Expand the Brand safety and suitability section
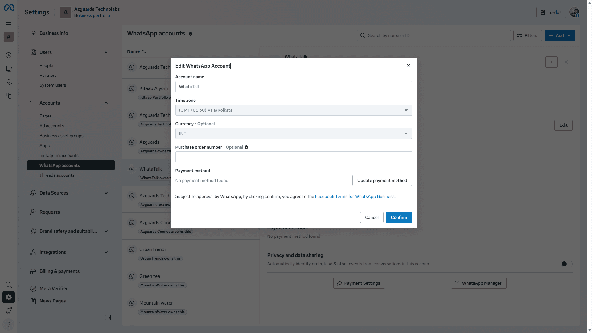Image resolution: width=592 pixels, height=333 pixels. tap(106, 231)
